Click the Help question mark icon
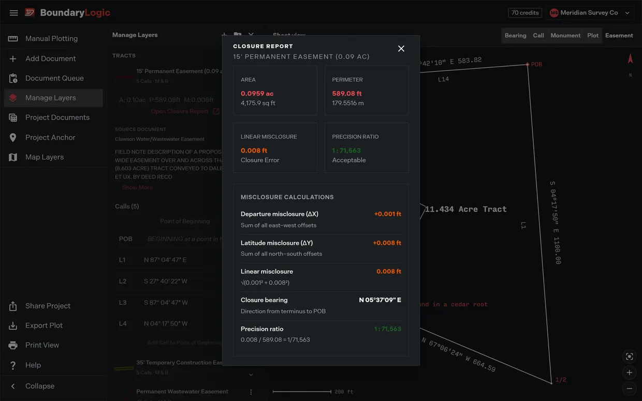 tap(13, 365)
